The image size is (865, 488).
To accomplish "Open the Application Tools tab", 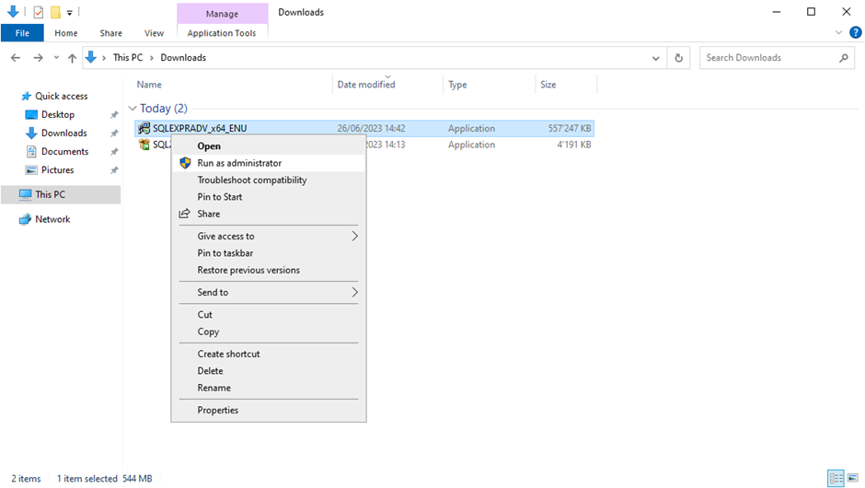I will click(222, 33).
